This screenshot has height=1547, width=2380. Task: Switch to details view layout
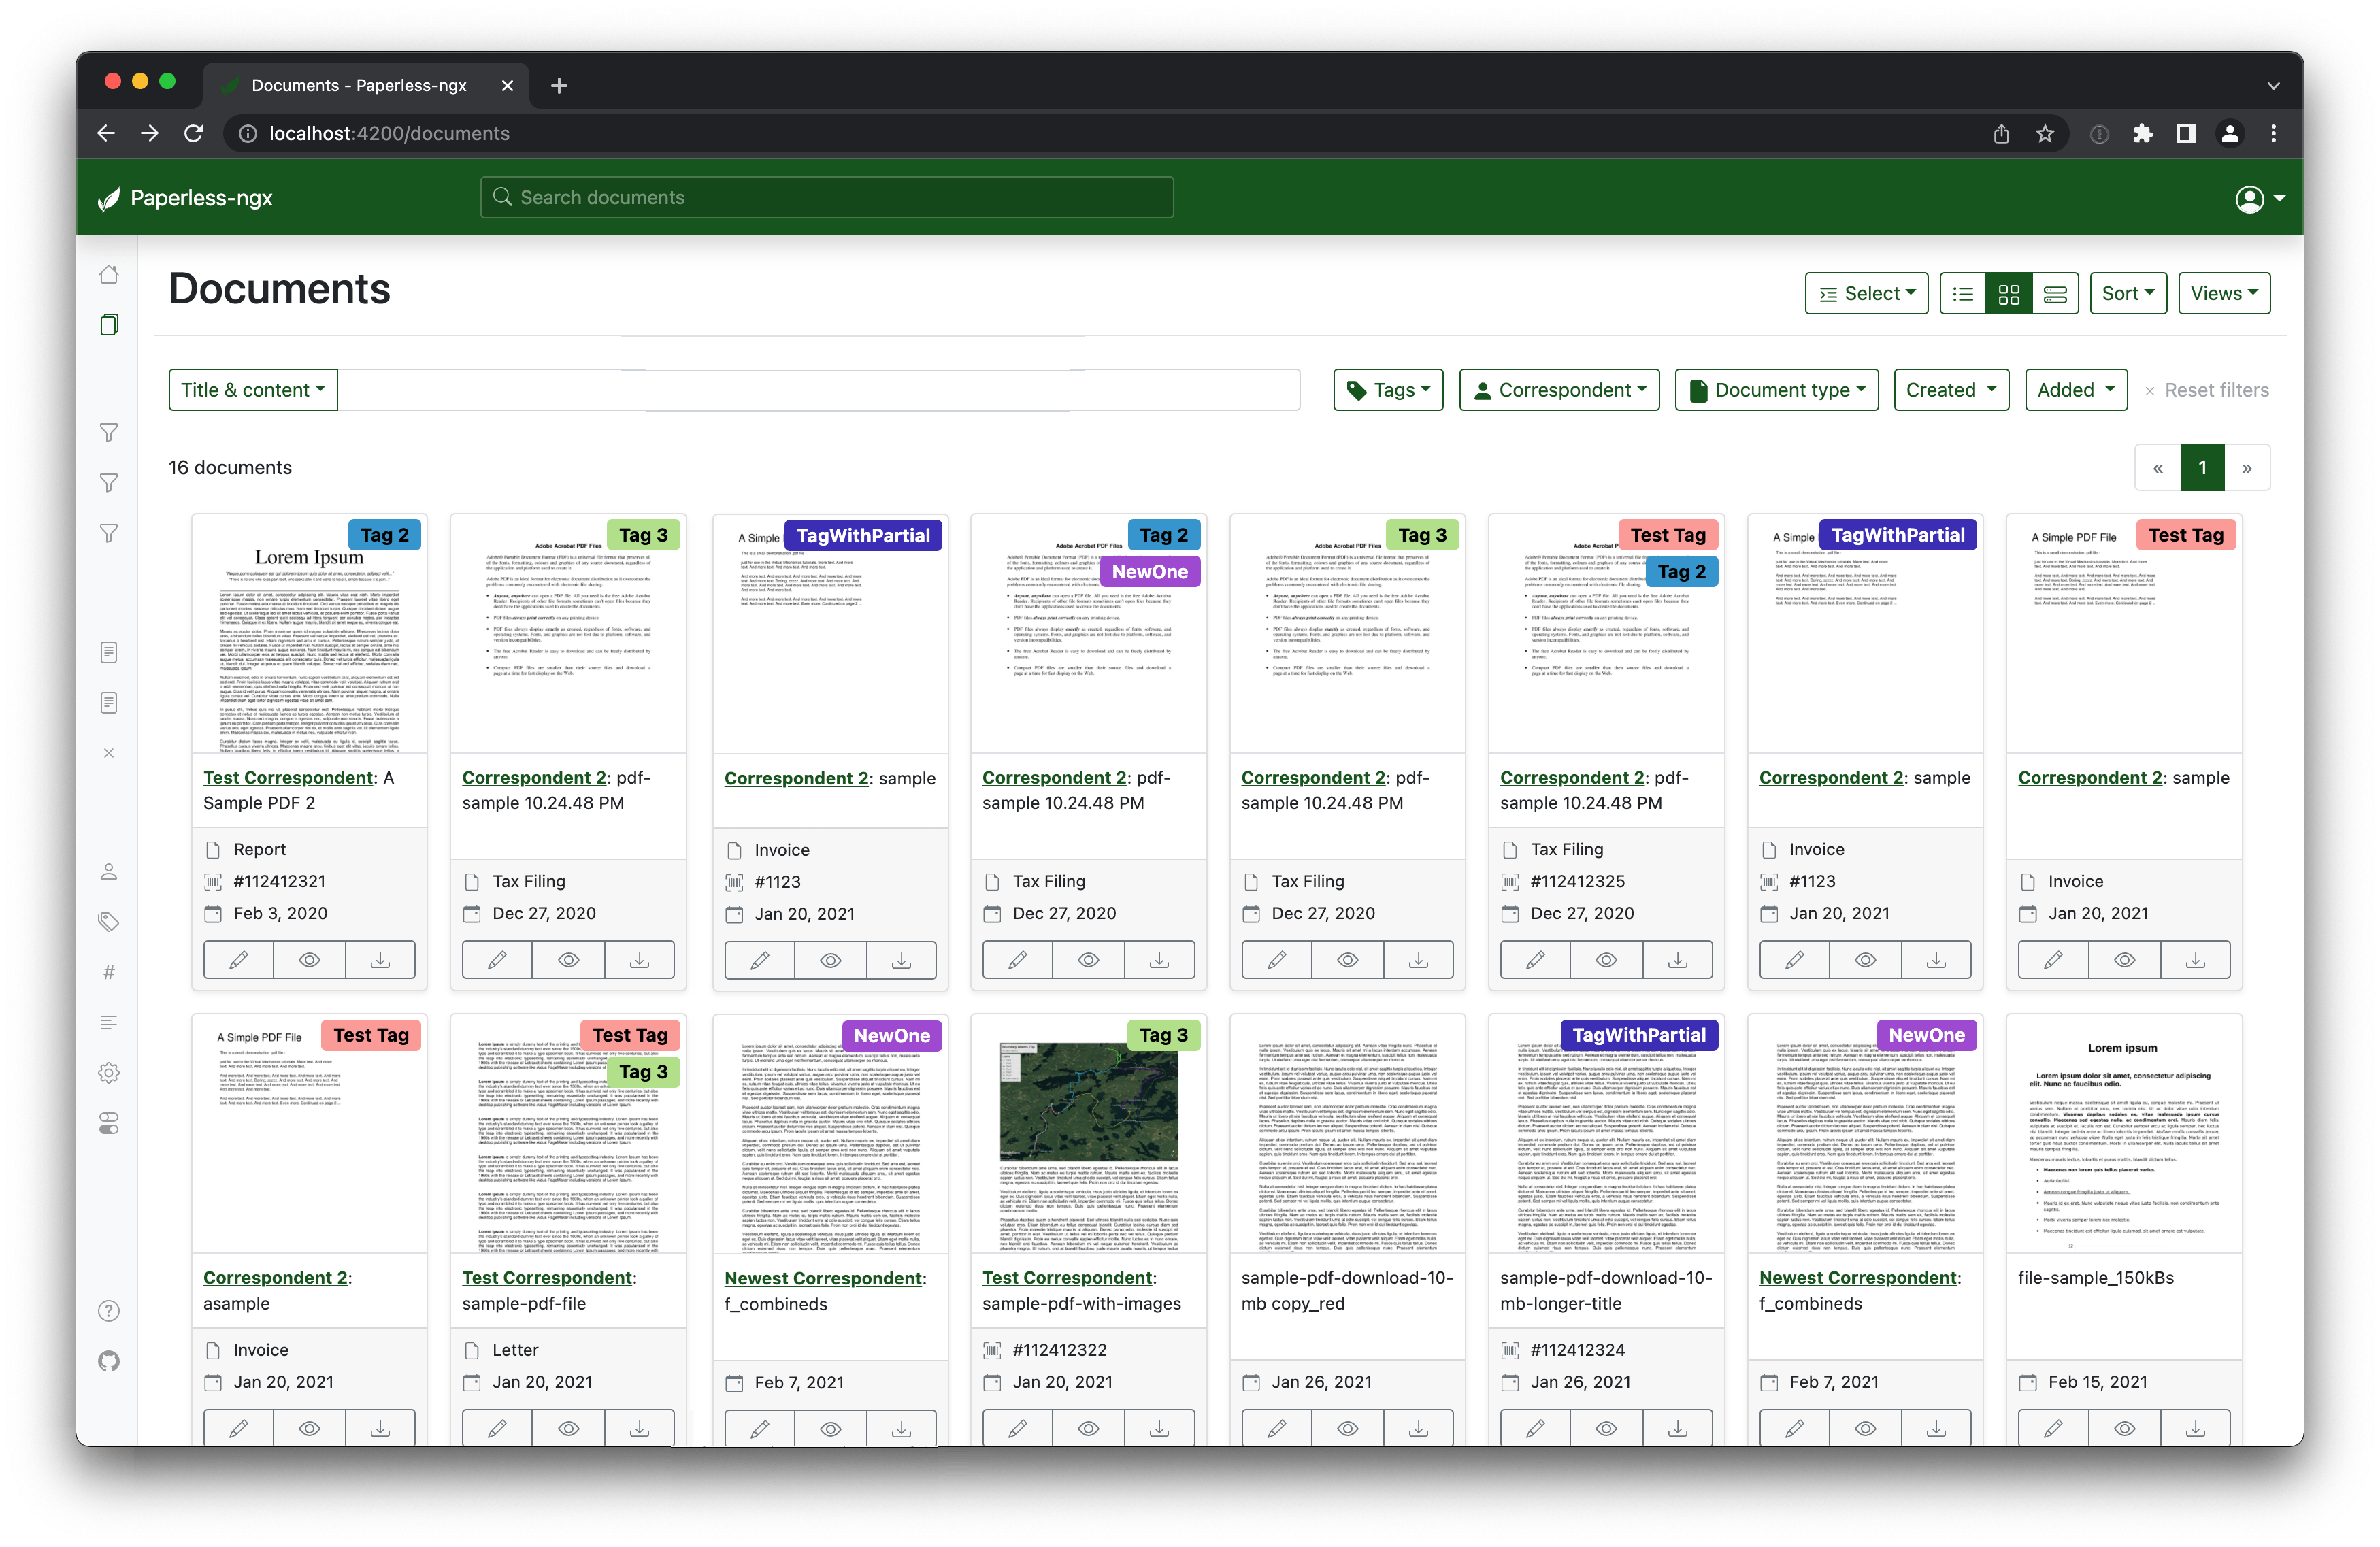(2055, 292)
